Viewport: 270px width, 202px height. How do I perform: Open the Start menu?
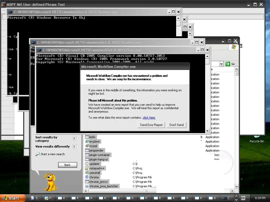13,198
